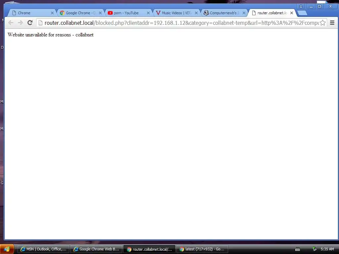Open the Windows Start button
This screenshot has height=254, width=339.
point(7,249)
